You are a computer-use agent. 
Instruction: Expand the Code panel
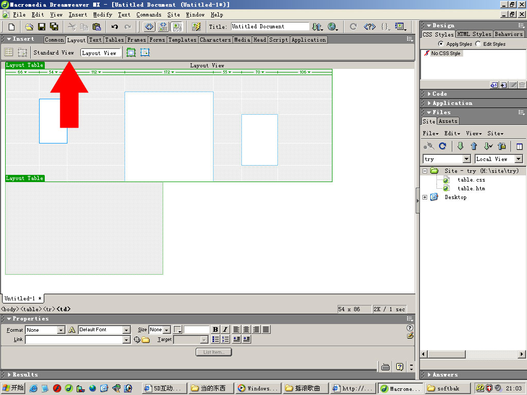click(x=440, y=94)
